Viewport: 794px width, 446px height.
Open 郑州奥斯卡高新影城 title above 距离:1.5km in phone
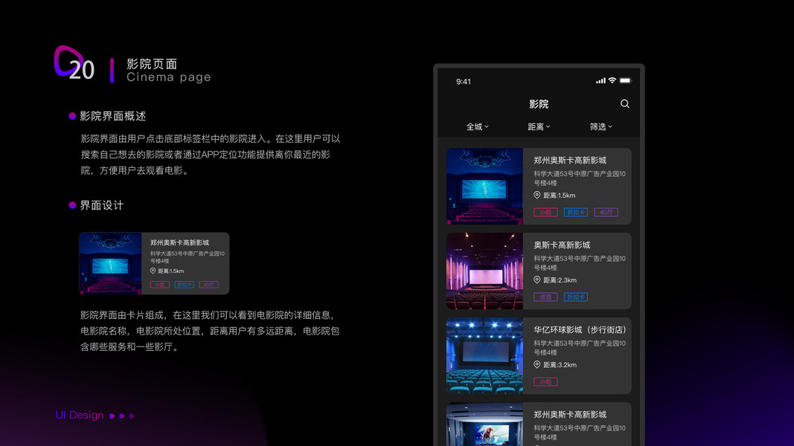570,161
